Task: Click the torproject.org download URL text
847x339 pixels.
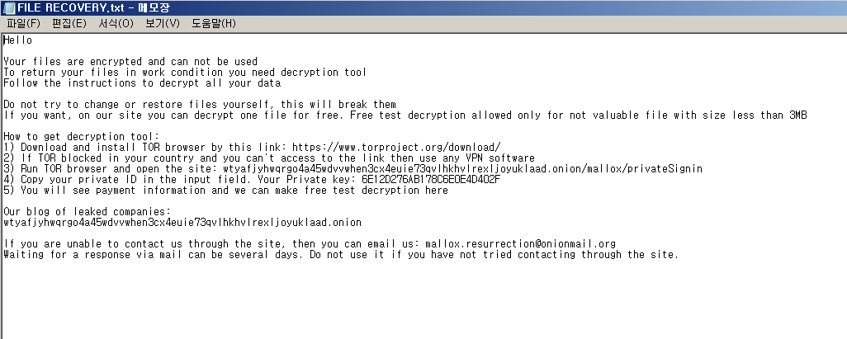Action: click(396, 148)
